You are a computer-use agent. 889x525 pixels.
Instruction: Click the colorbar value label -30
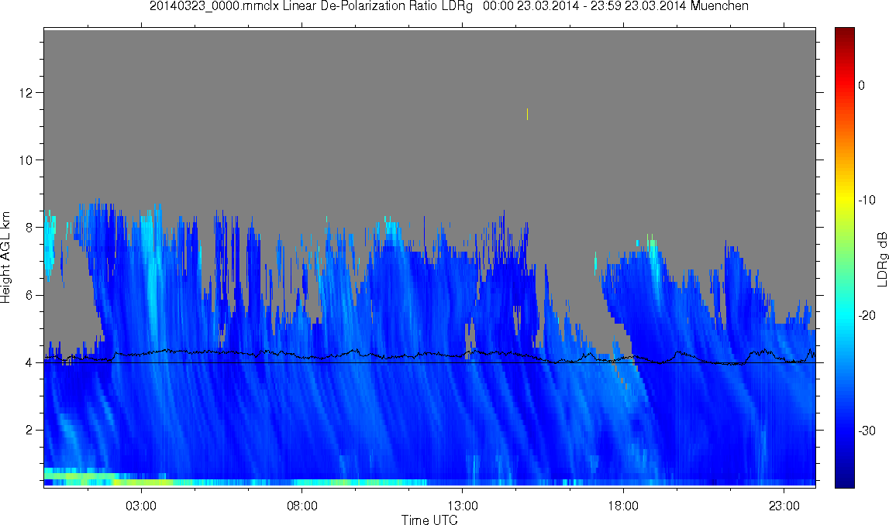click(867, 431)
